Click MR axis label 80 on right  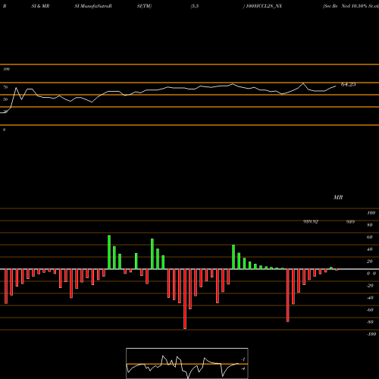(x=370, y=225)
